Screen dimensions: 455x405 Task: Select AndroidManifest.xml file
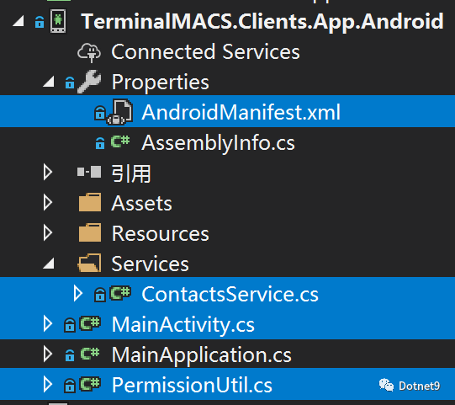click(x=241, y=112)
